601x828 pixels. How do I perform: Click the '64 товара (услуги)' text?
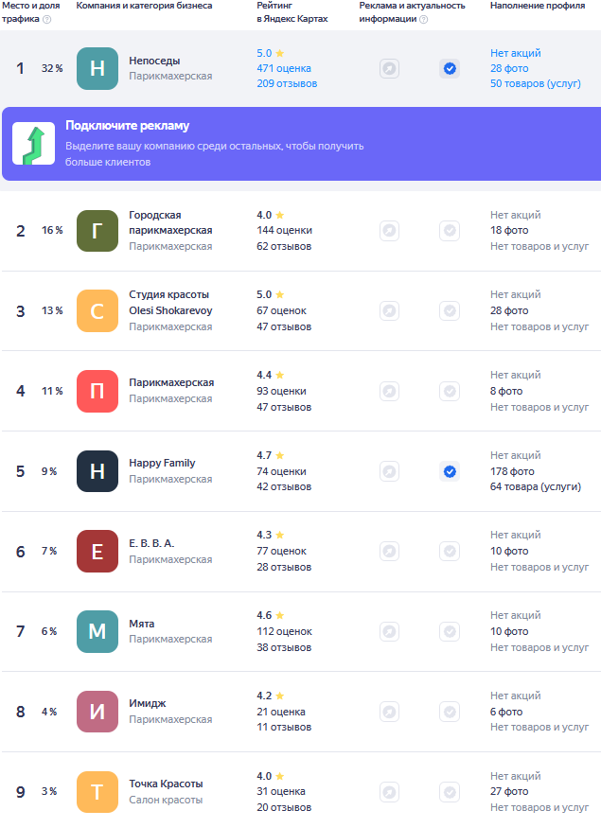coord(536,487)
